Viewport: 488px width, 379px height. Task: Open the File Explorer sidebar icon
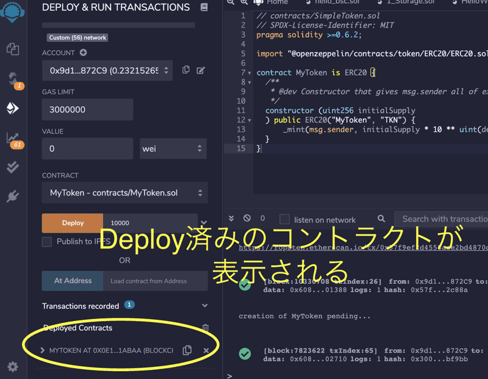tap(13, 49)
